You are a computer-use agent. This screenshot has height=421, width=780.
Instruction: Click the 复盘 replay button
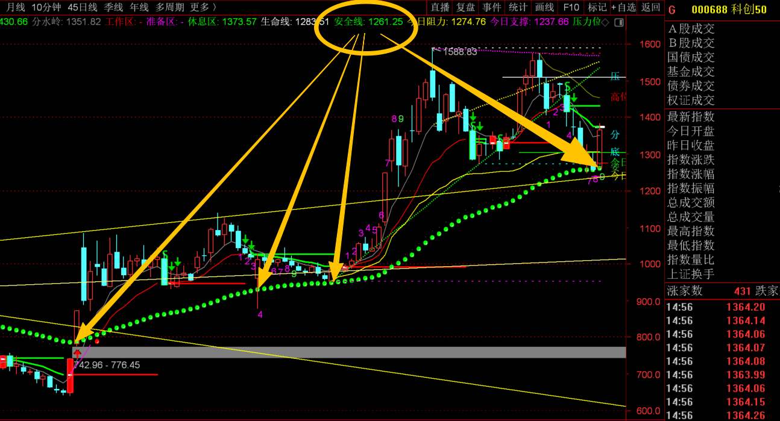point(466,7)
